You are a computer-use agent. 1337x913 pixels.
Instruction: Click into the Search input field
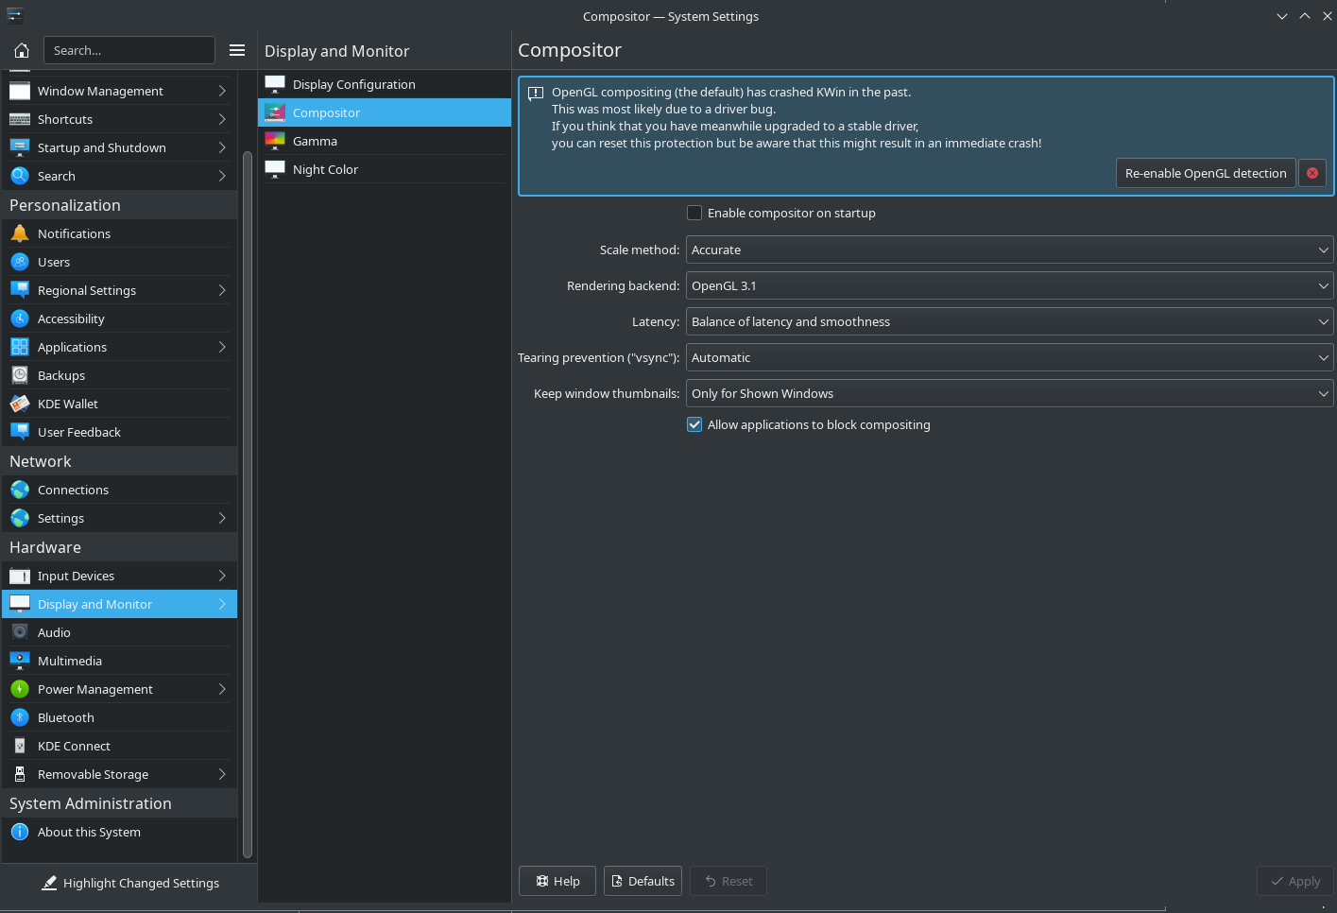click(x=129, y=50)
